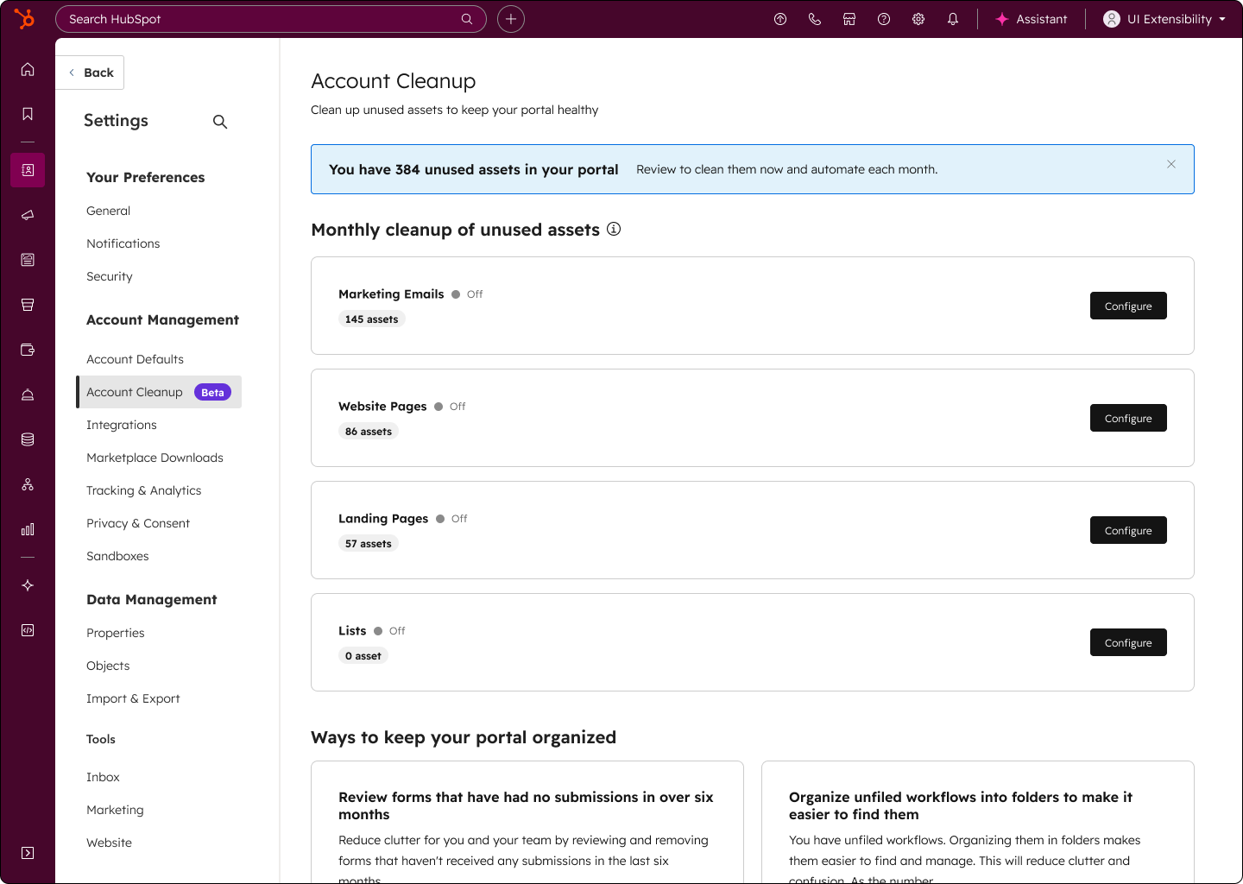Open the Marketing megaphone icon

click(28, 215)
